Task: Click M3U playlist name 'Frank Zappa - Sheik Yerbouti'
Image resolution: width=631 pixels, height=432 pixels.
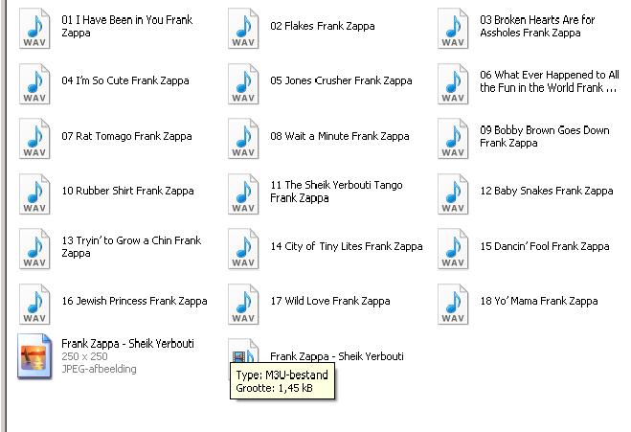Action: [337, 356]
